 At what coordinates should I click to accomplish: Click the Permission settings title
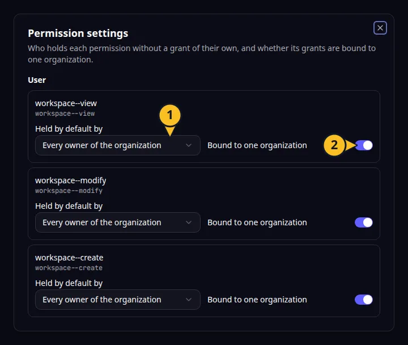78,33
